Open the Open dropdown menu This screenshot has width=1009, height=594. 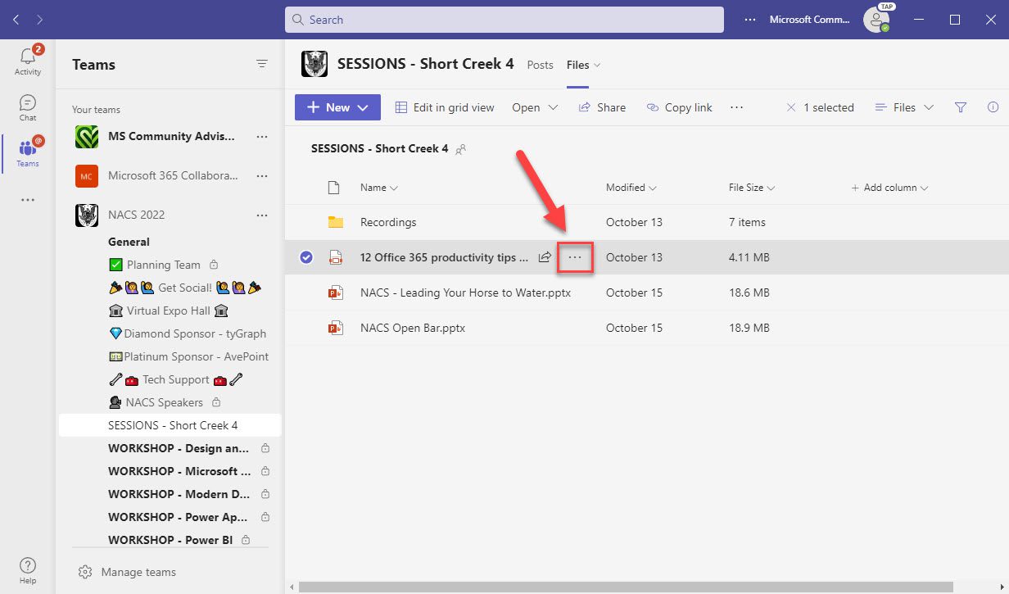[x=534, y=107]
